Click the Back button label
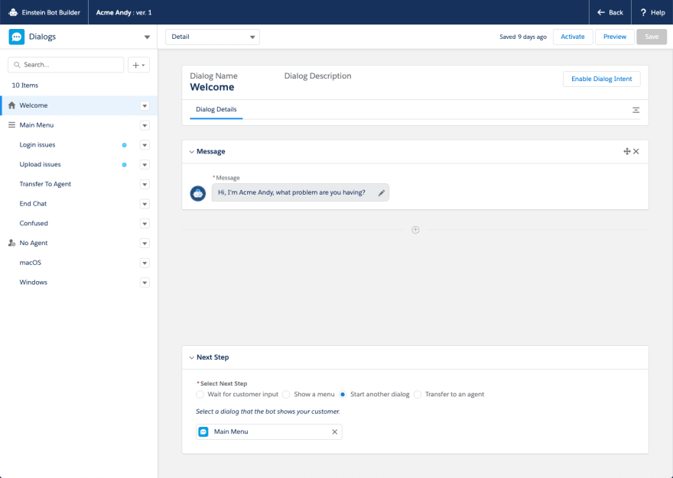 [616, 12]
